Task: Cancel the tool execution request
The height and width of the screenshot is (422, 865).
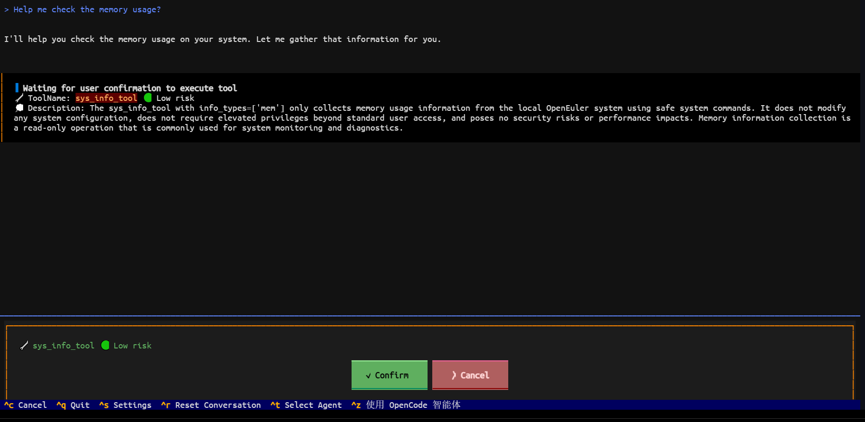Action: point(470,375)
